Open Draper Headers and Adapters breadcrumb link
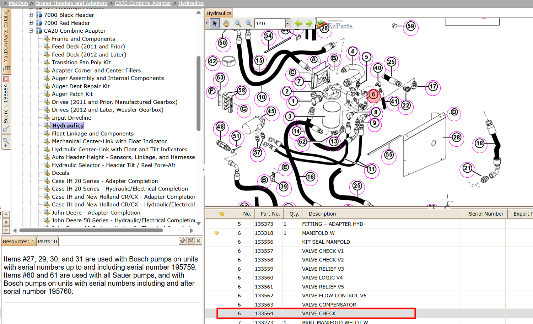533x324 pixels. 71,3
